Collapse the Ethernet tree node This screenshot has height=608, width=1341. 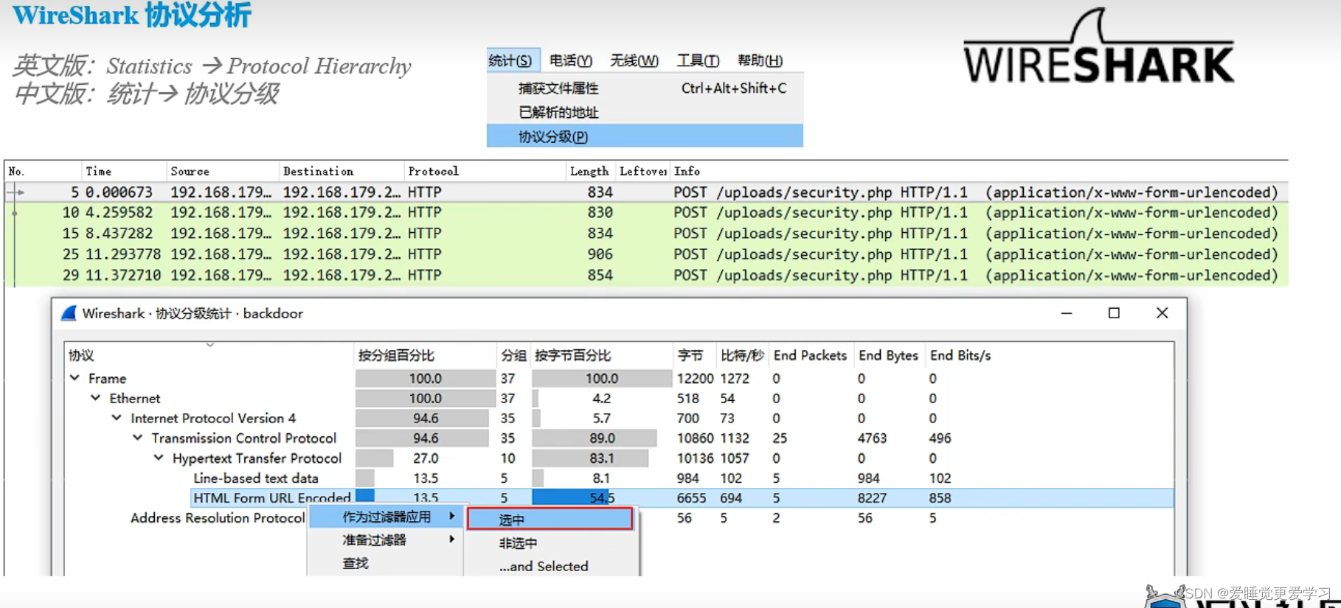tap(96, 397)
